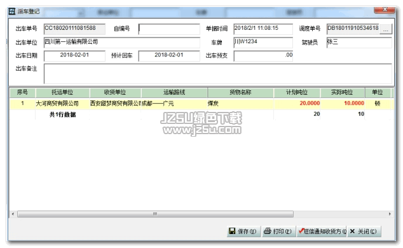Send SMS notice via 短信通知收货方 button
403x248 pixels.
[x=322, y=231]
